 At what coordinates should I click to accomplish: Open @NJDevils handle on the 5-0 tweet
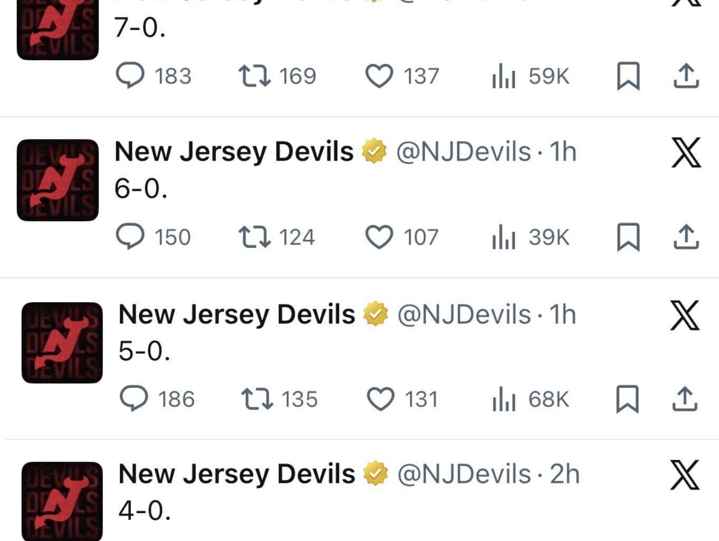coord(463,315)
